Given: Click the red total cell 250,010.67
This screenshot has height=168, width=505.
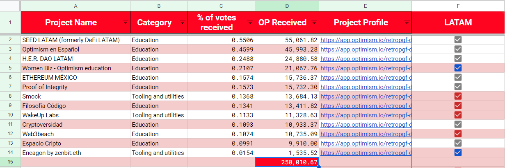Looking at the screenshot, I should point(287,162).
